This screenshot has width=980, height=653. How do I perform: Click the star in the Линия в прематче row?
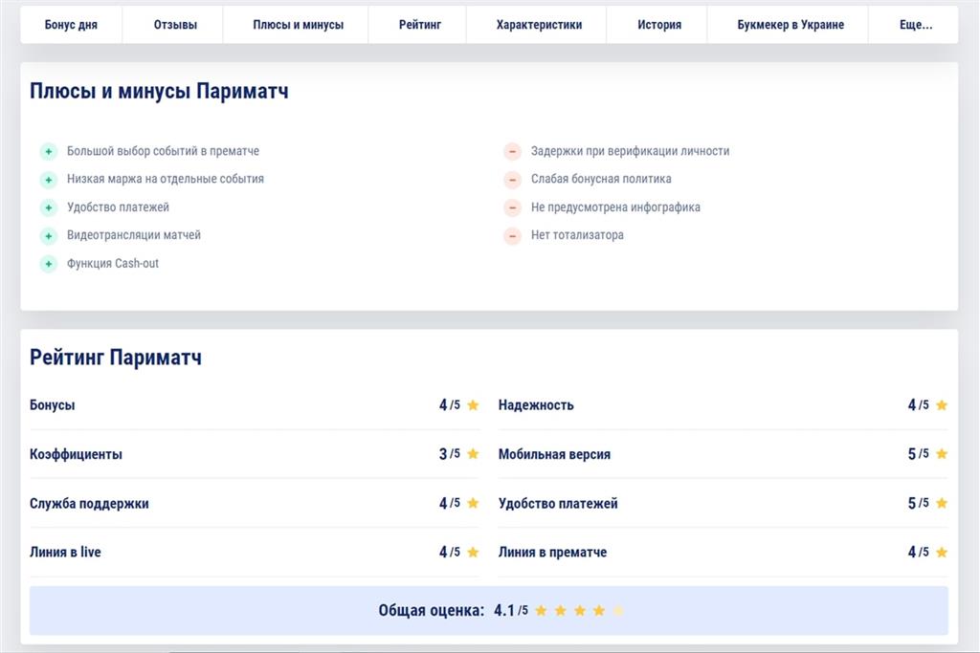coord(942,553)
